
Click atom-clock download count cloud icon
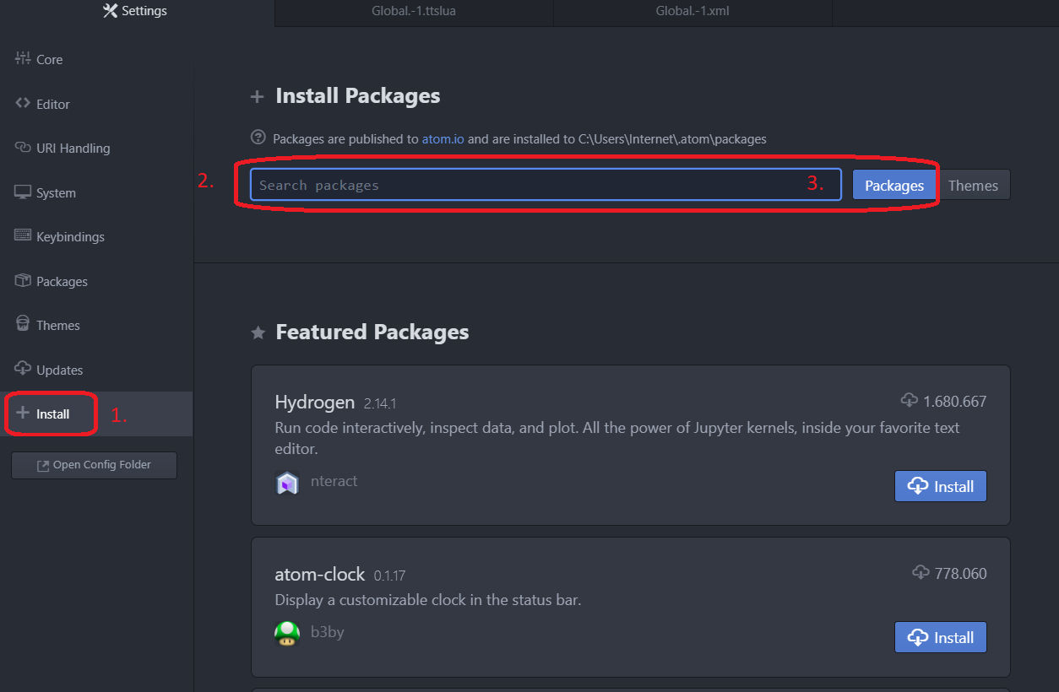point(921,572)
